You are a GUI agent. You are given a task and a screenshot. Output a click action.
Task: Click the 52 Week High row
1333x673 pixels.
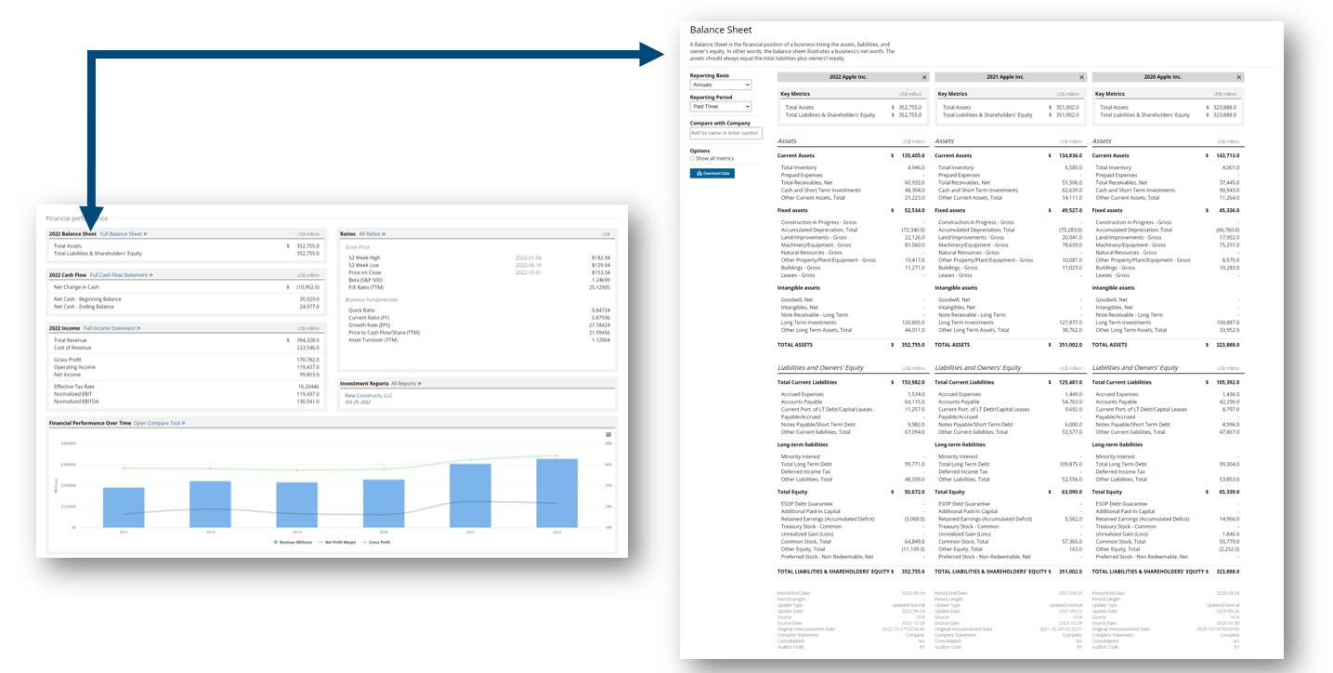click(x=477, y=257)
